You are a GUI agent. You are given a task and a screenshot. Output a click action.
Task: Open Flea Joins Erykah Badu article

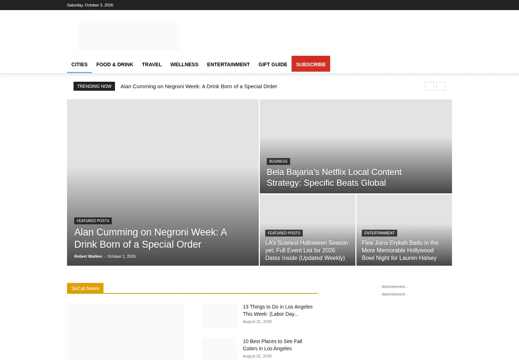pos(400,250)
